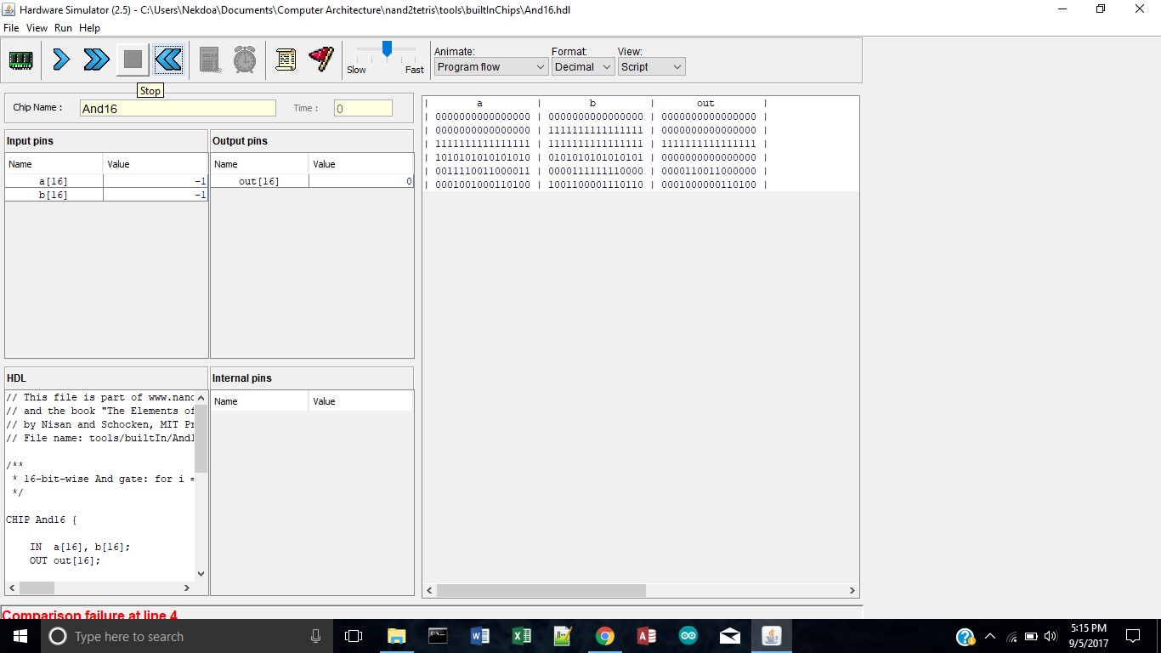Open Google Chrome from the taskbar
The width and height of the screenshot is (1161, 653).
tap(604, 636)
